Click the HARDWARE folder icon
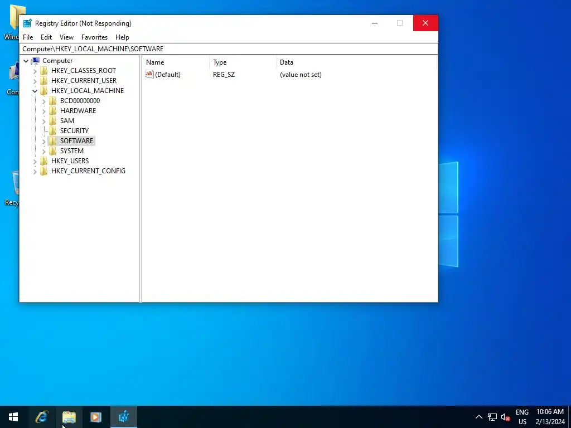Screen dimensions: 571x428 pyautogui.click(x=53, y=111)
